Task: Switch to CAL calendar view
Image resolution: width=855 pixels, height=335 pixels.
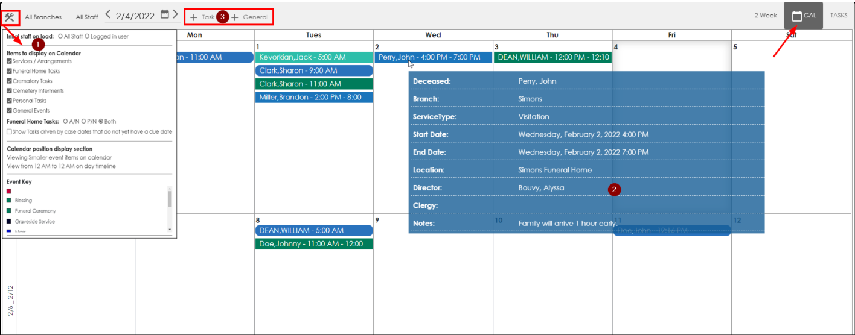Action: 803,16
